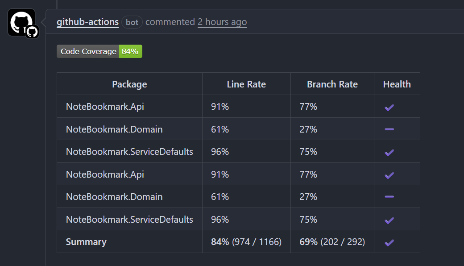Click the Line Rate column header
Viewport: 464px width, 266px height.
[246, 84]
